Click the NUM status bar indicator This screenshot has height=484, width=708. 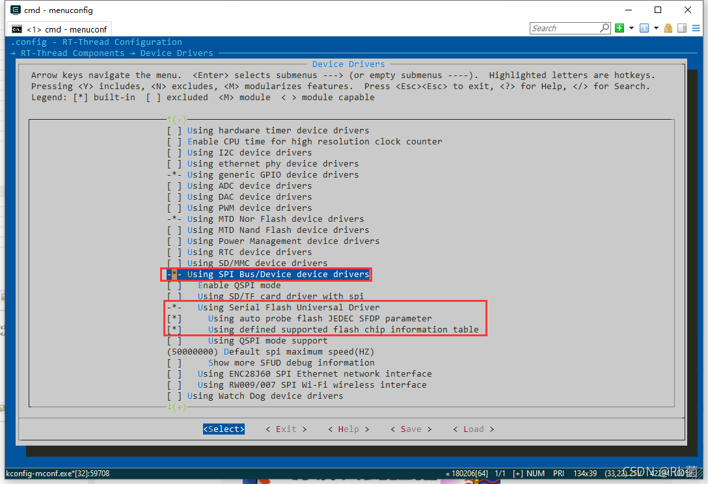(536, 473)
